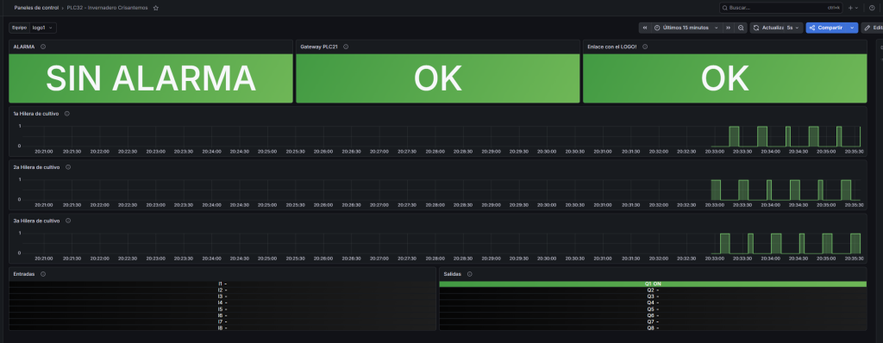
Task: Expand the 5s refresh interval dropdown
Action: (x=793, y=28)
